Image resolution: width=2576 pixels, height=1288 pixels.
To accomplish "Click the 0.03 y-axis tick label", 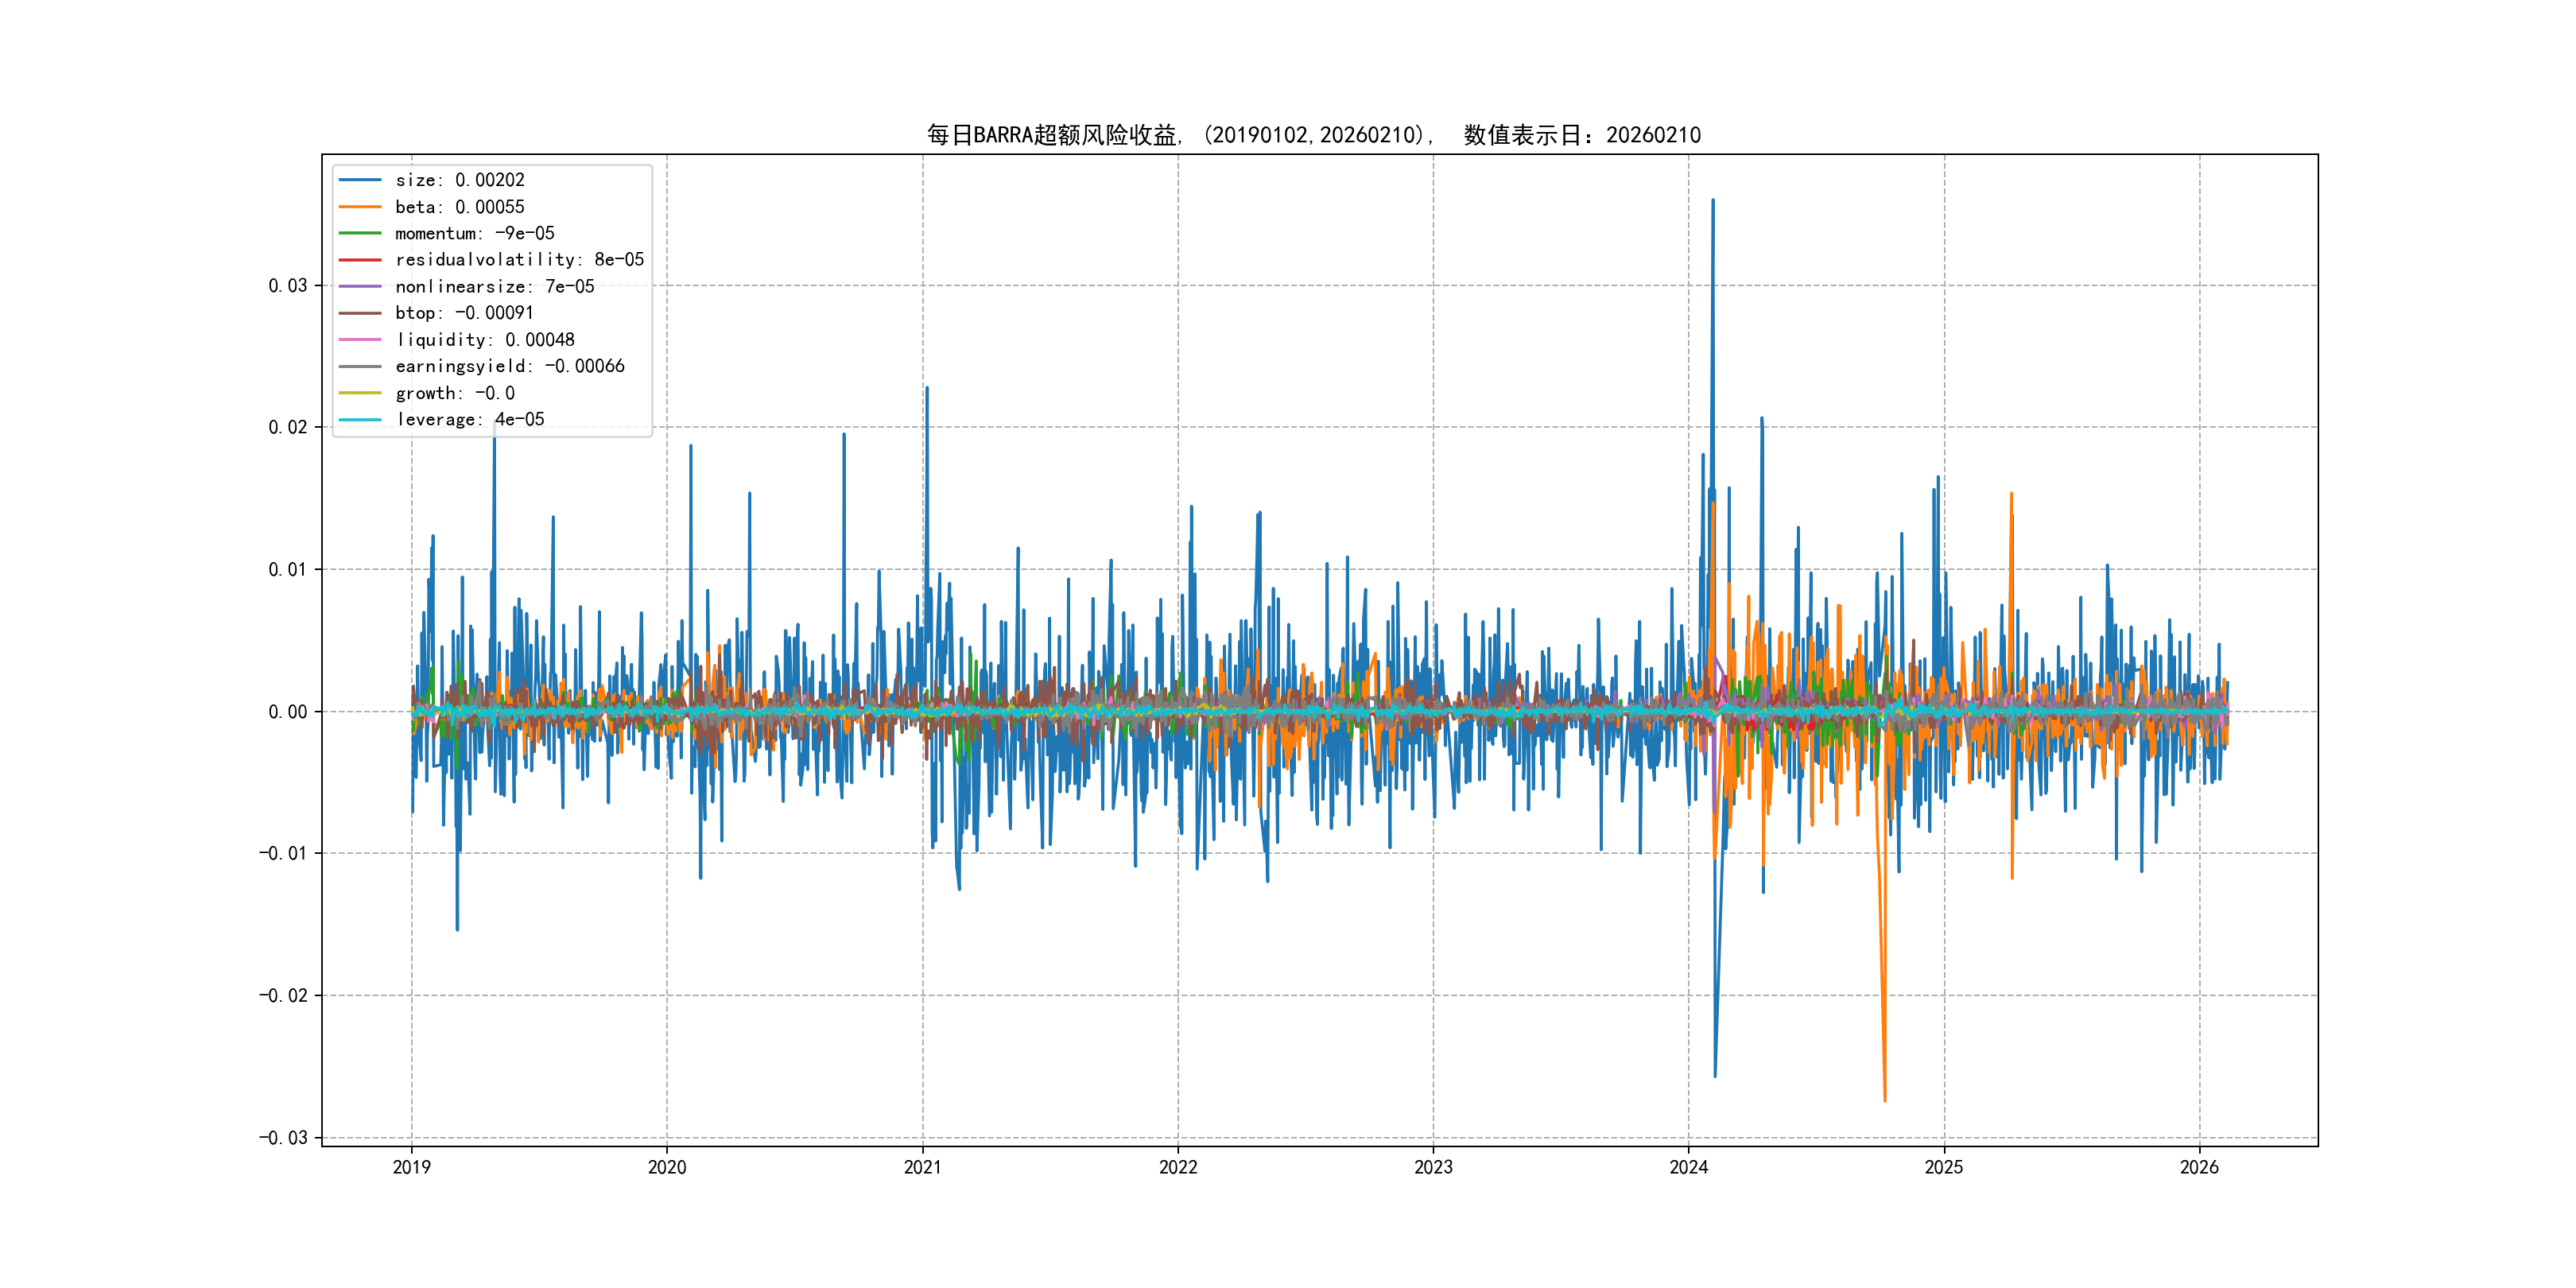I will coord(287,286).
